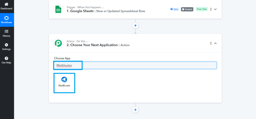
Task: Collapse the Choose Your Next Application step
Action: (x=215, y=43)
